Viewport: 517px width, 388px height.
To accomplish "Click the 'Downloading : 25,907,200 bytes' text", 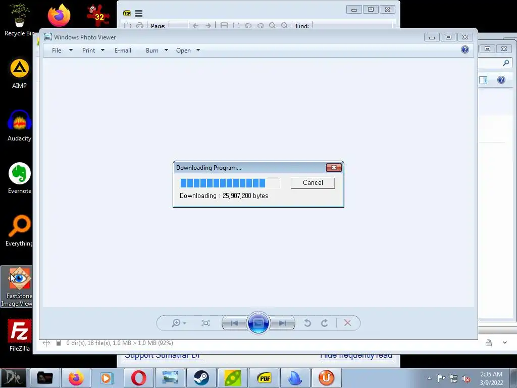I will [224, 196].
